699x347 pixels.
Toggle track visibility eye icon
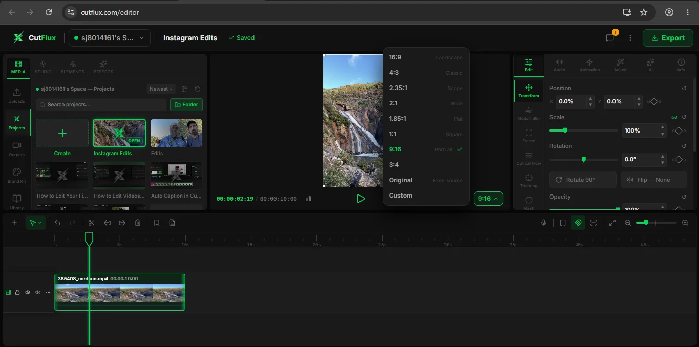[x=28, y=292]
